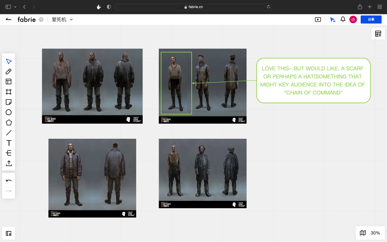Click the fabrie logo
This screenshot has height=242, width=387.
(x=27, y=19)
